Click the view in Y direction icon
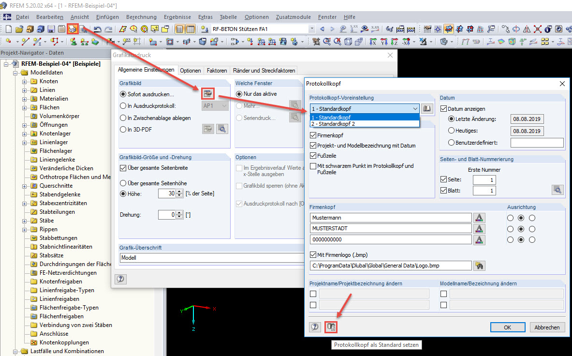Image resolution: width=572 pixels, height=356 pixels. 384,42
